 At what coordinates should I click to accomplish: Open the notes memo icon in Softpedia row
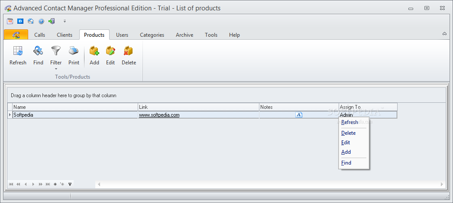(x=299, y=115)
